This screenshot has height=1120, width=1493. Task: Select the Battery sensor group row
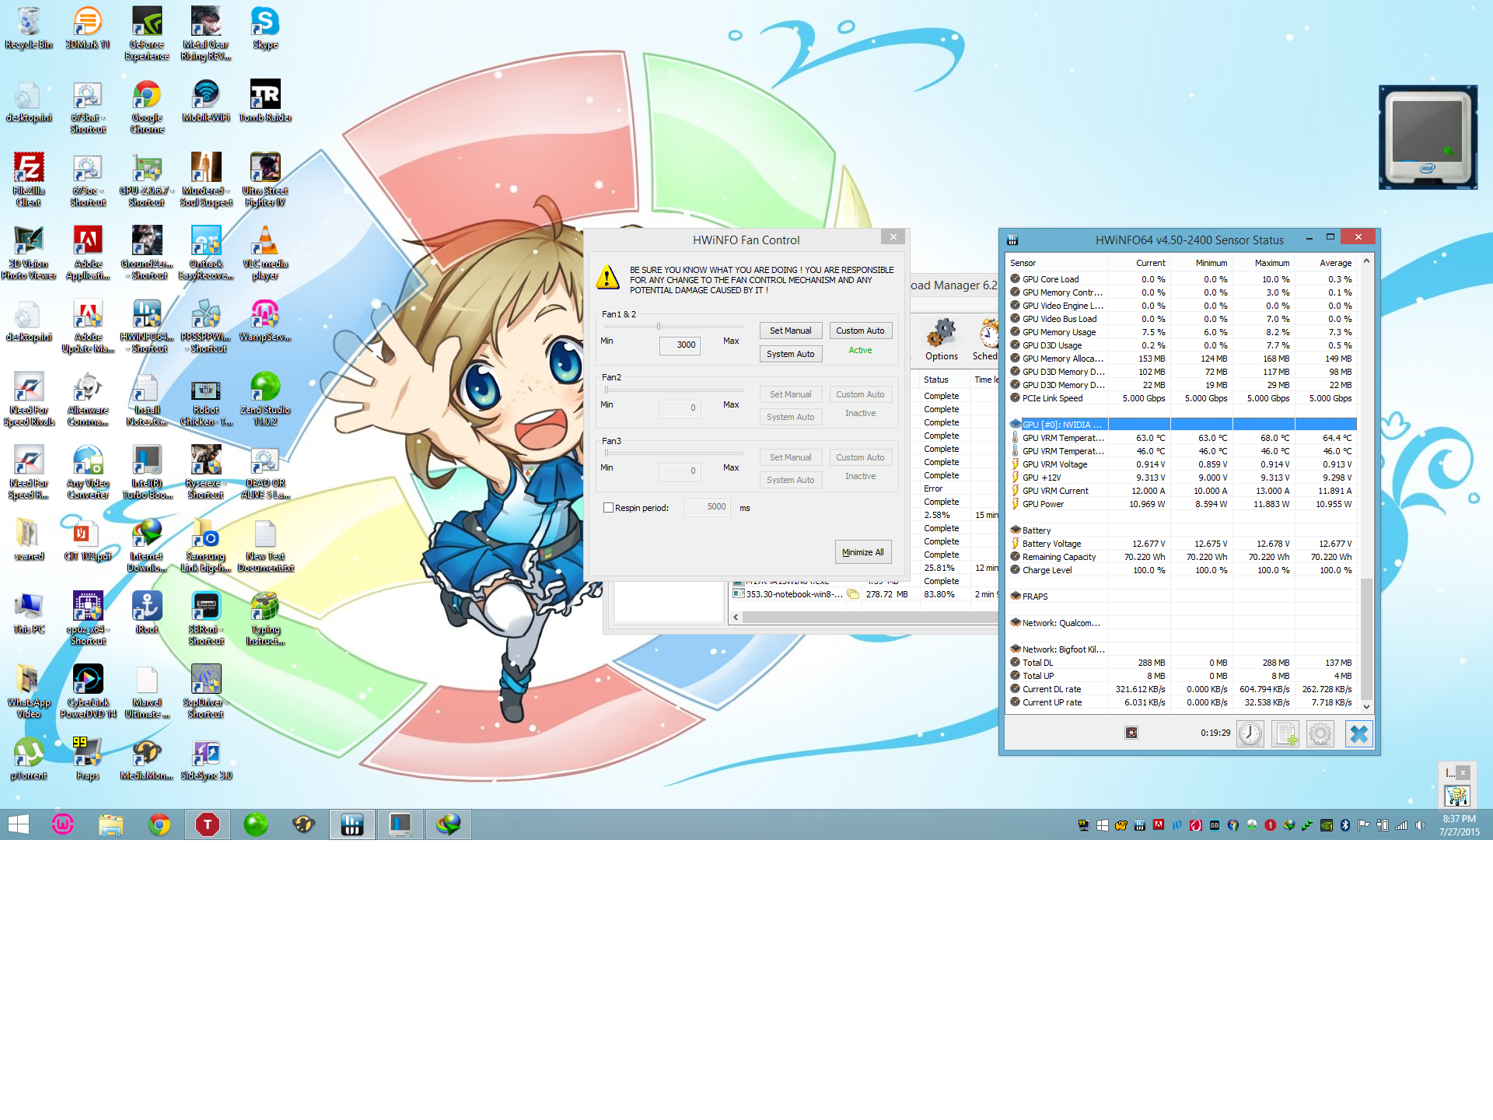coord(1182,530)
